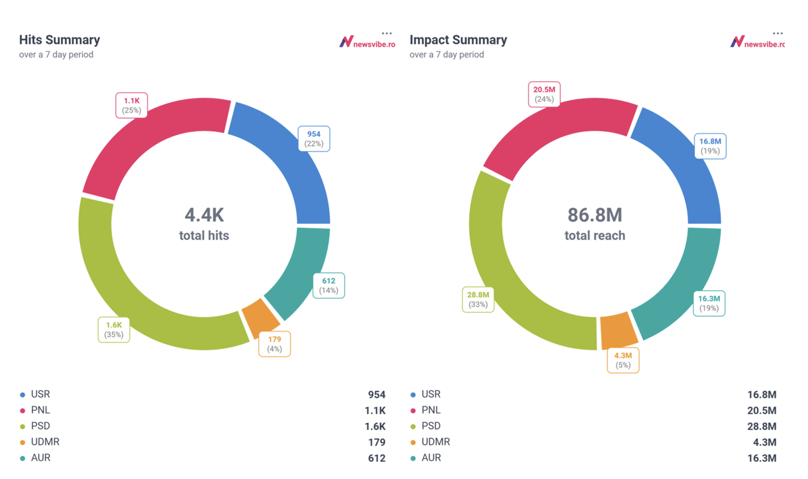808x479 pixels.
Task: Click AUR legend entry in Impact Summary
Action: [x=431, y=458]
